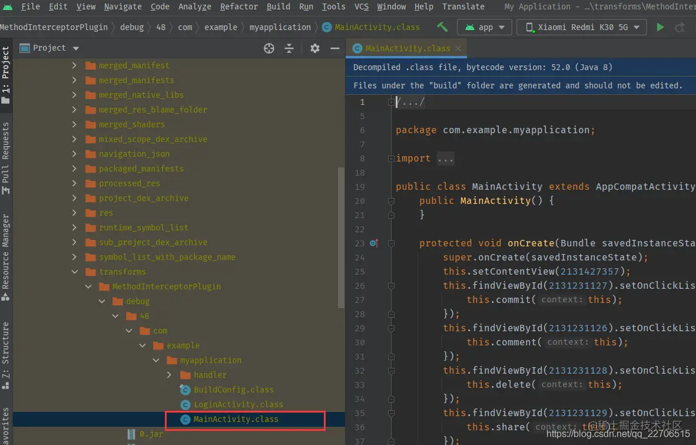
Task: Open the VCS menu
Action: pyautogui.click(x=362, y=6)
